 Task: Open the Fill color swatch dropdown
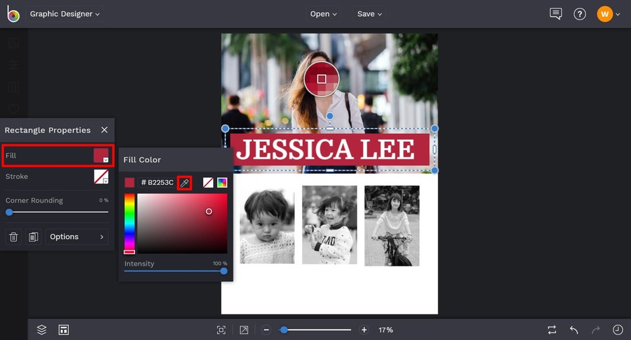pos(101,156)
